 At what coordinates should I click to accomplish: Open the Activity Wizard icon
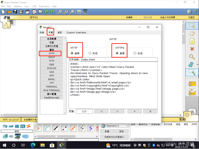point(27,12)
